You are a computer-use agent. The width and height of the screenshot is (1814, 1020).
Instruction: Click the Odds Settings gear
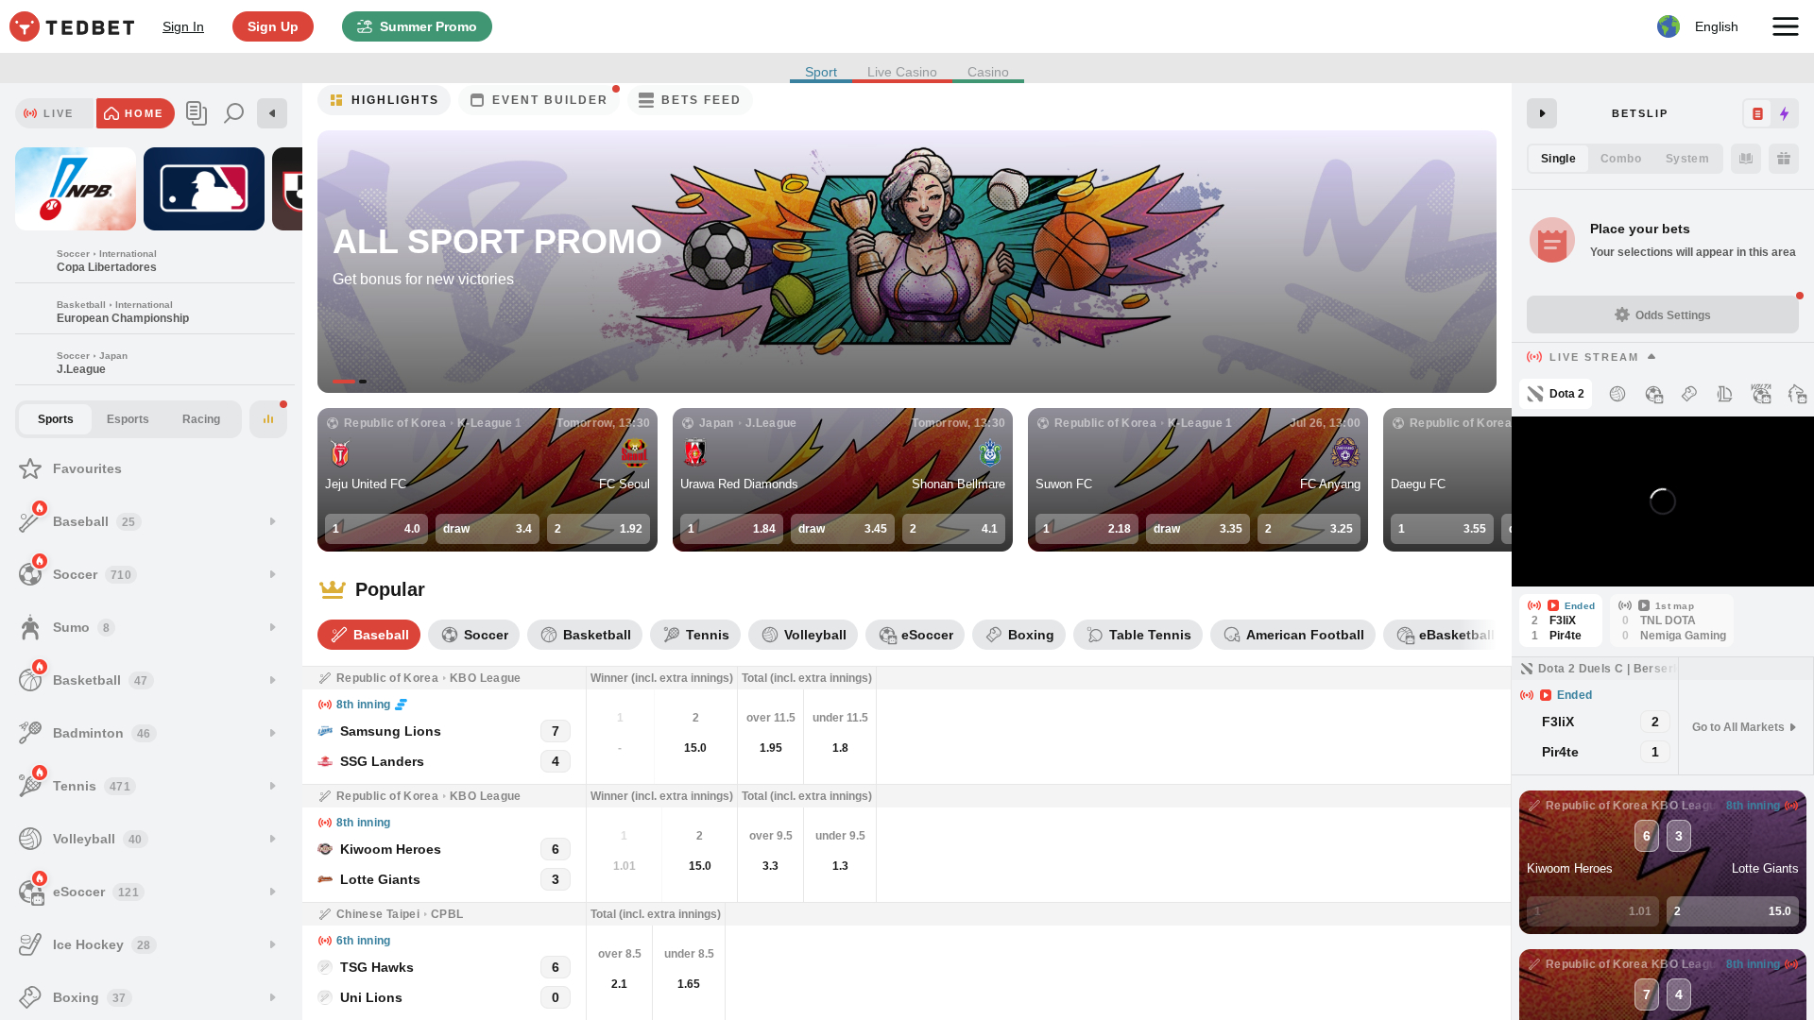pyautogui.click(x=1662, y=314)
